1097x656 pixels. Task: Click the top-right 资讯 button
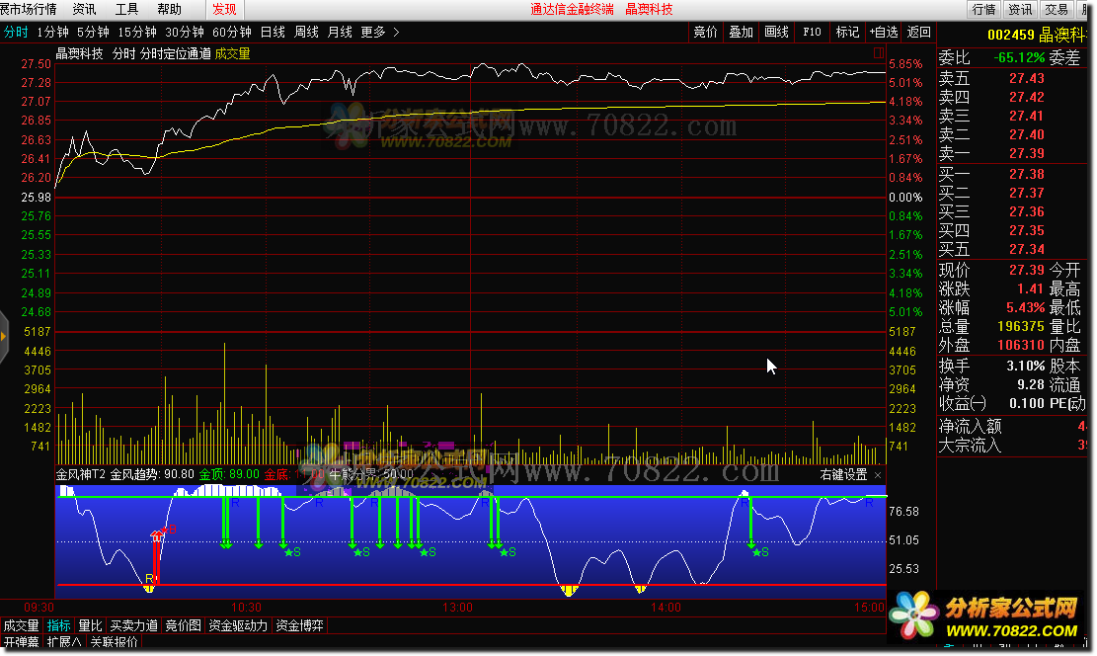[x=1020, y=9]
